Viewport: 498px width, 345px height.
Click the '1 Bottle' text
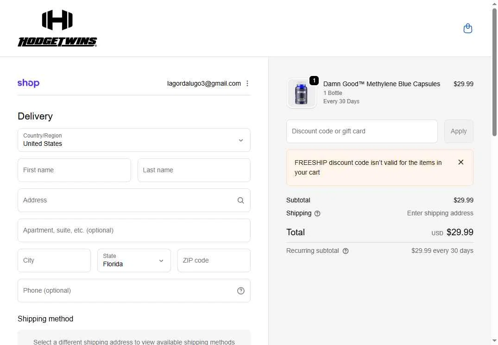(333, 93)
